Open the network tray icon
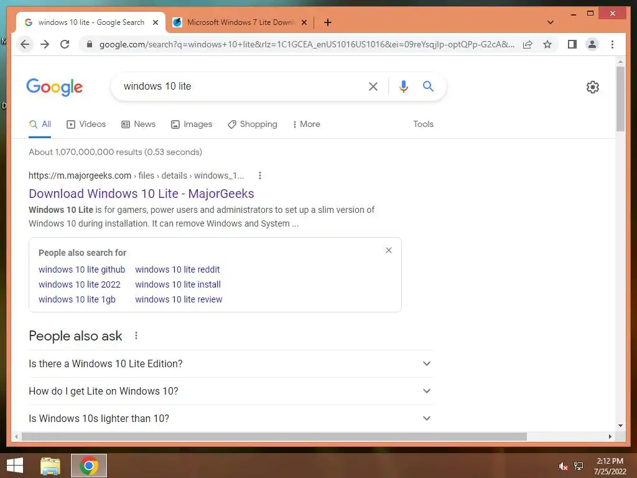Viewport: 637px width, 478px height. [579, 466]
